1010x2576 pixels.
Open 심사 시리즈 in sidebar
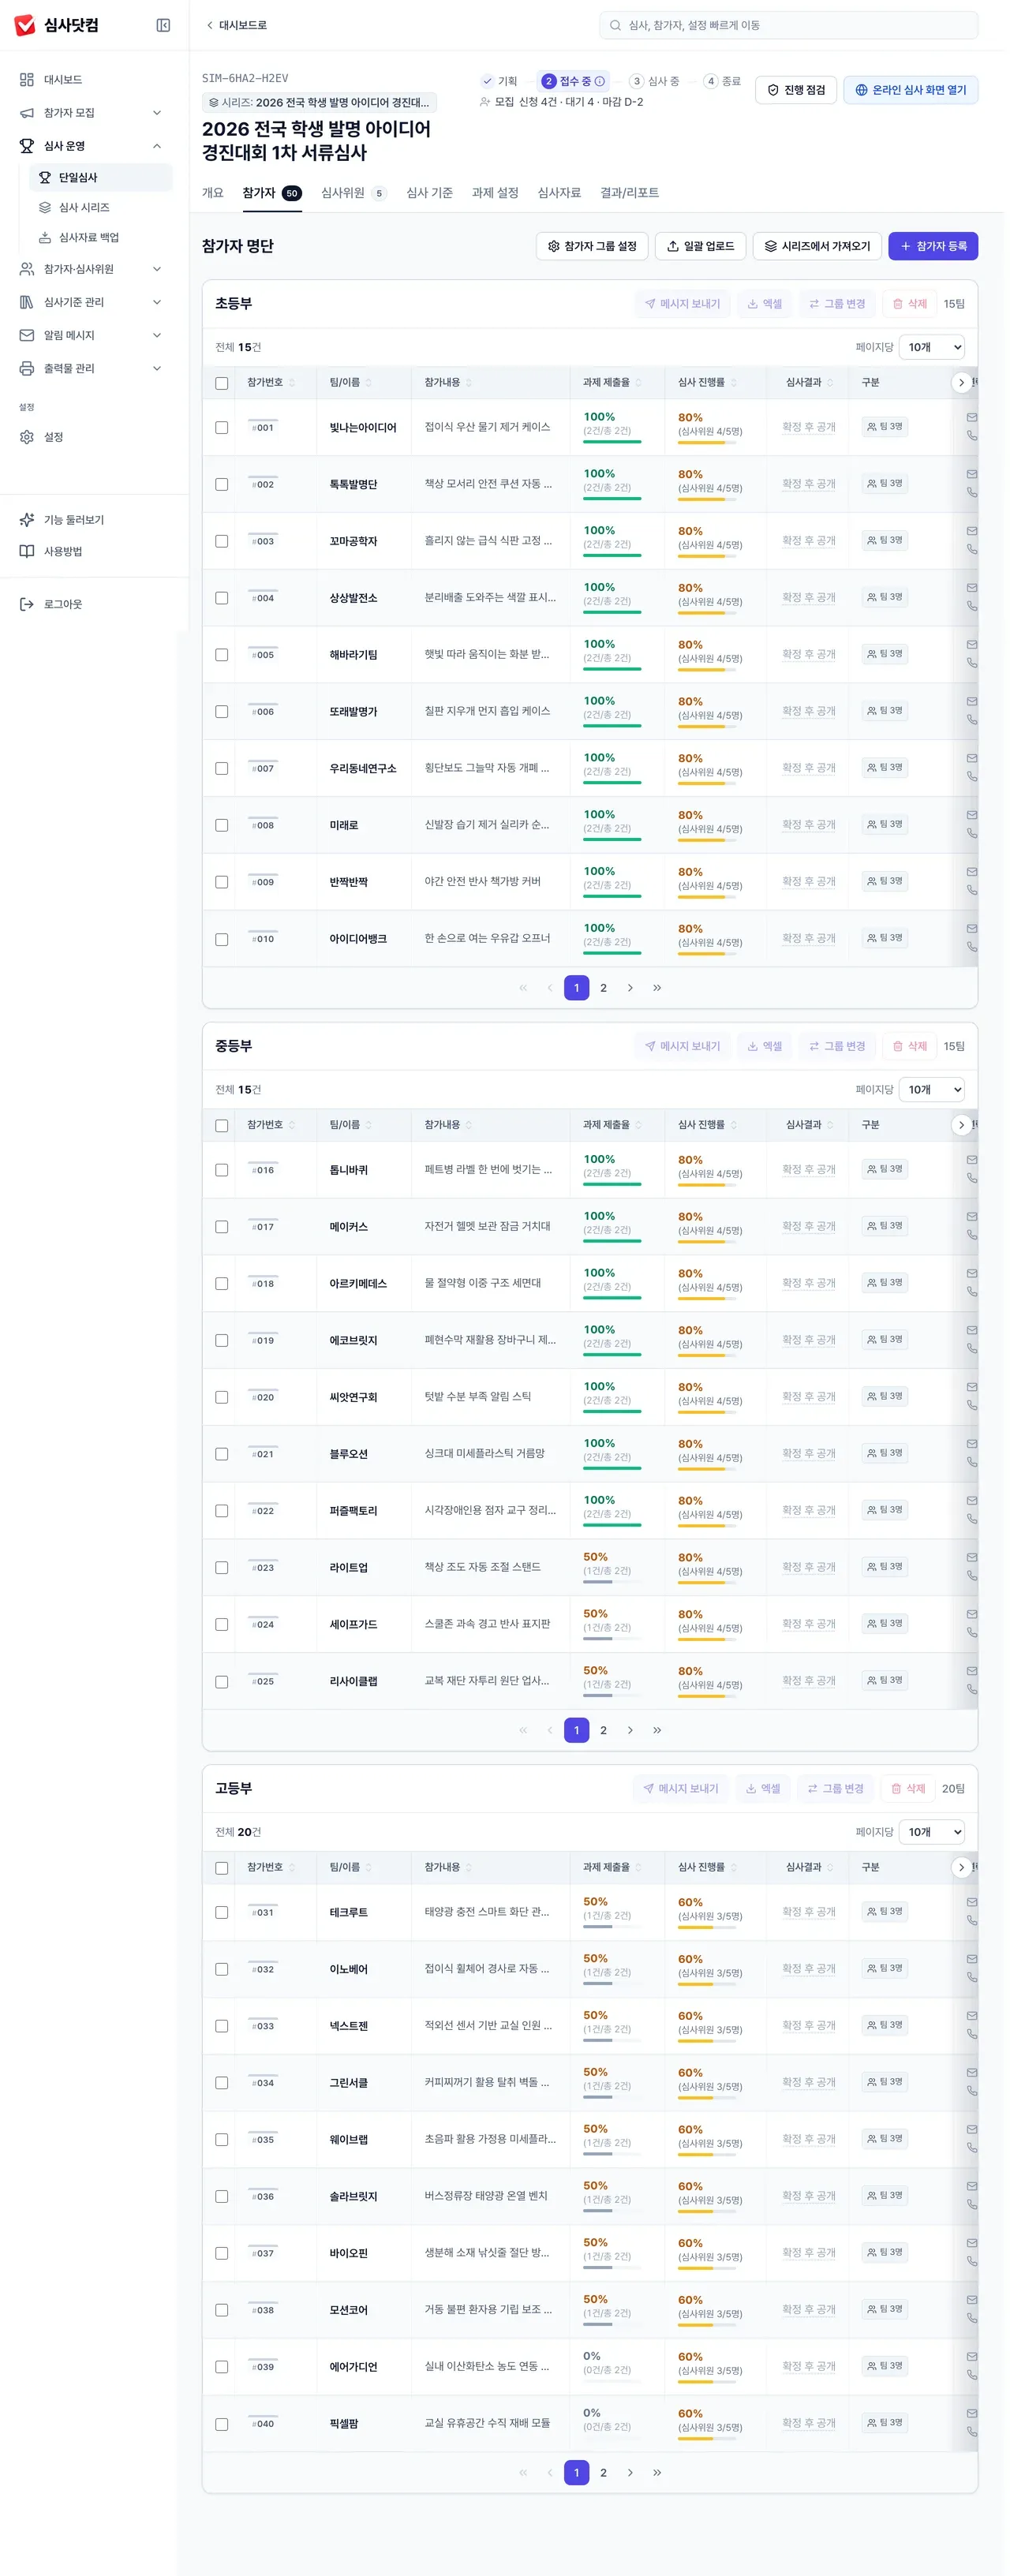pyautogui.click(x=101, y=207)
